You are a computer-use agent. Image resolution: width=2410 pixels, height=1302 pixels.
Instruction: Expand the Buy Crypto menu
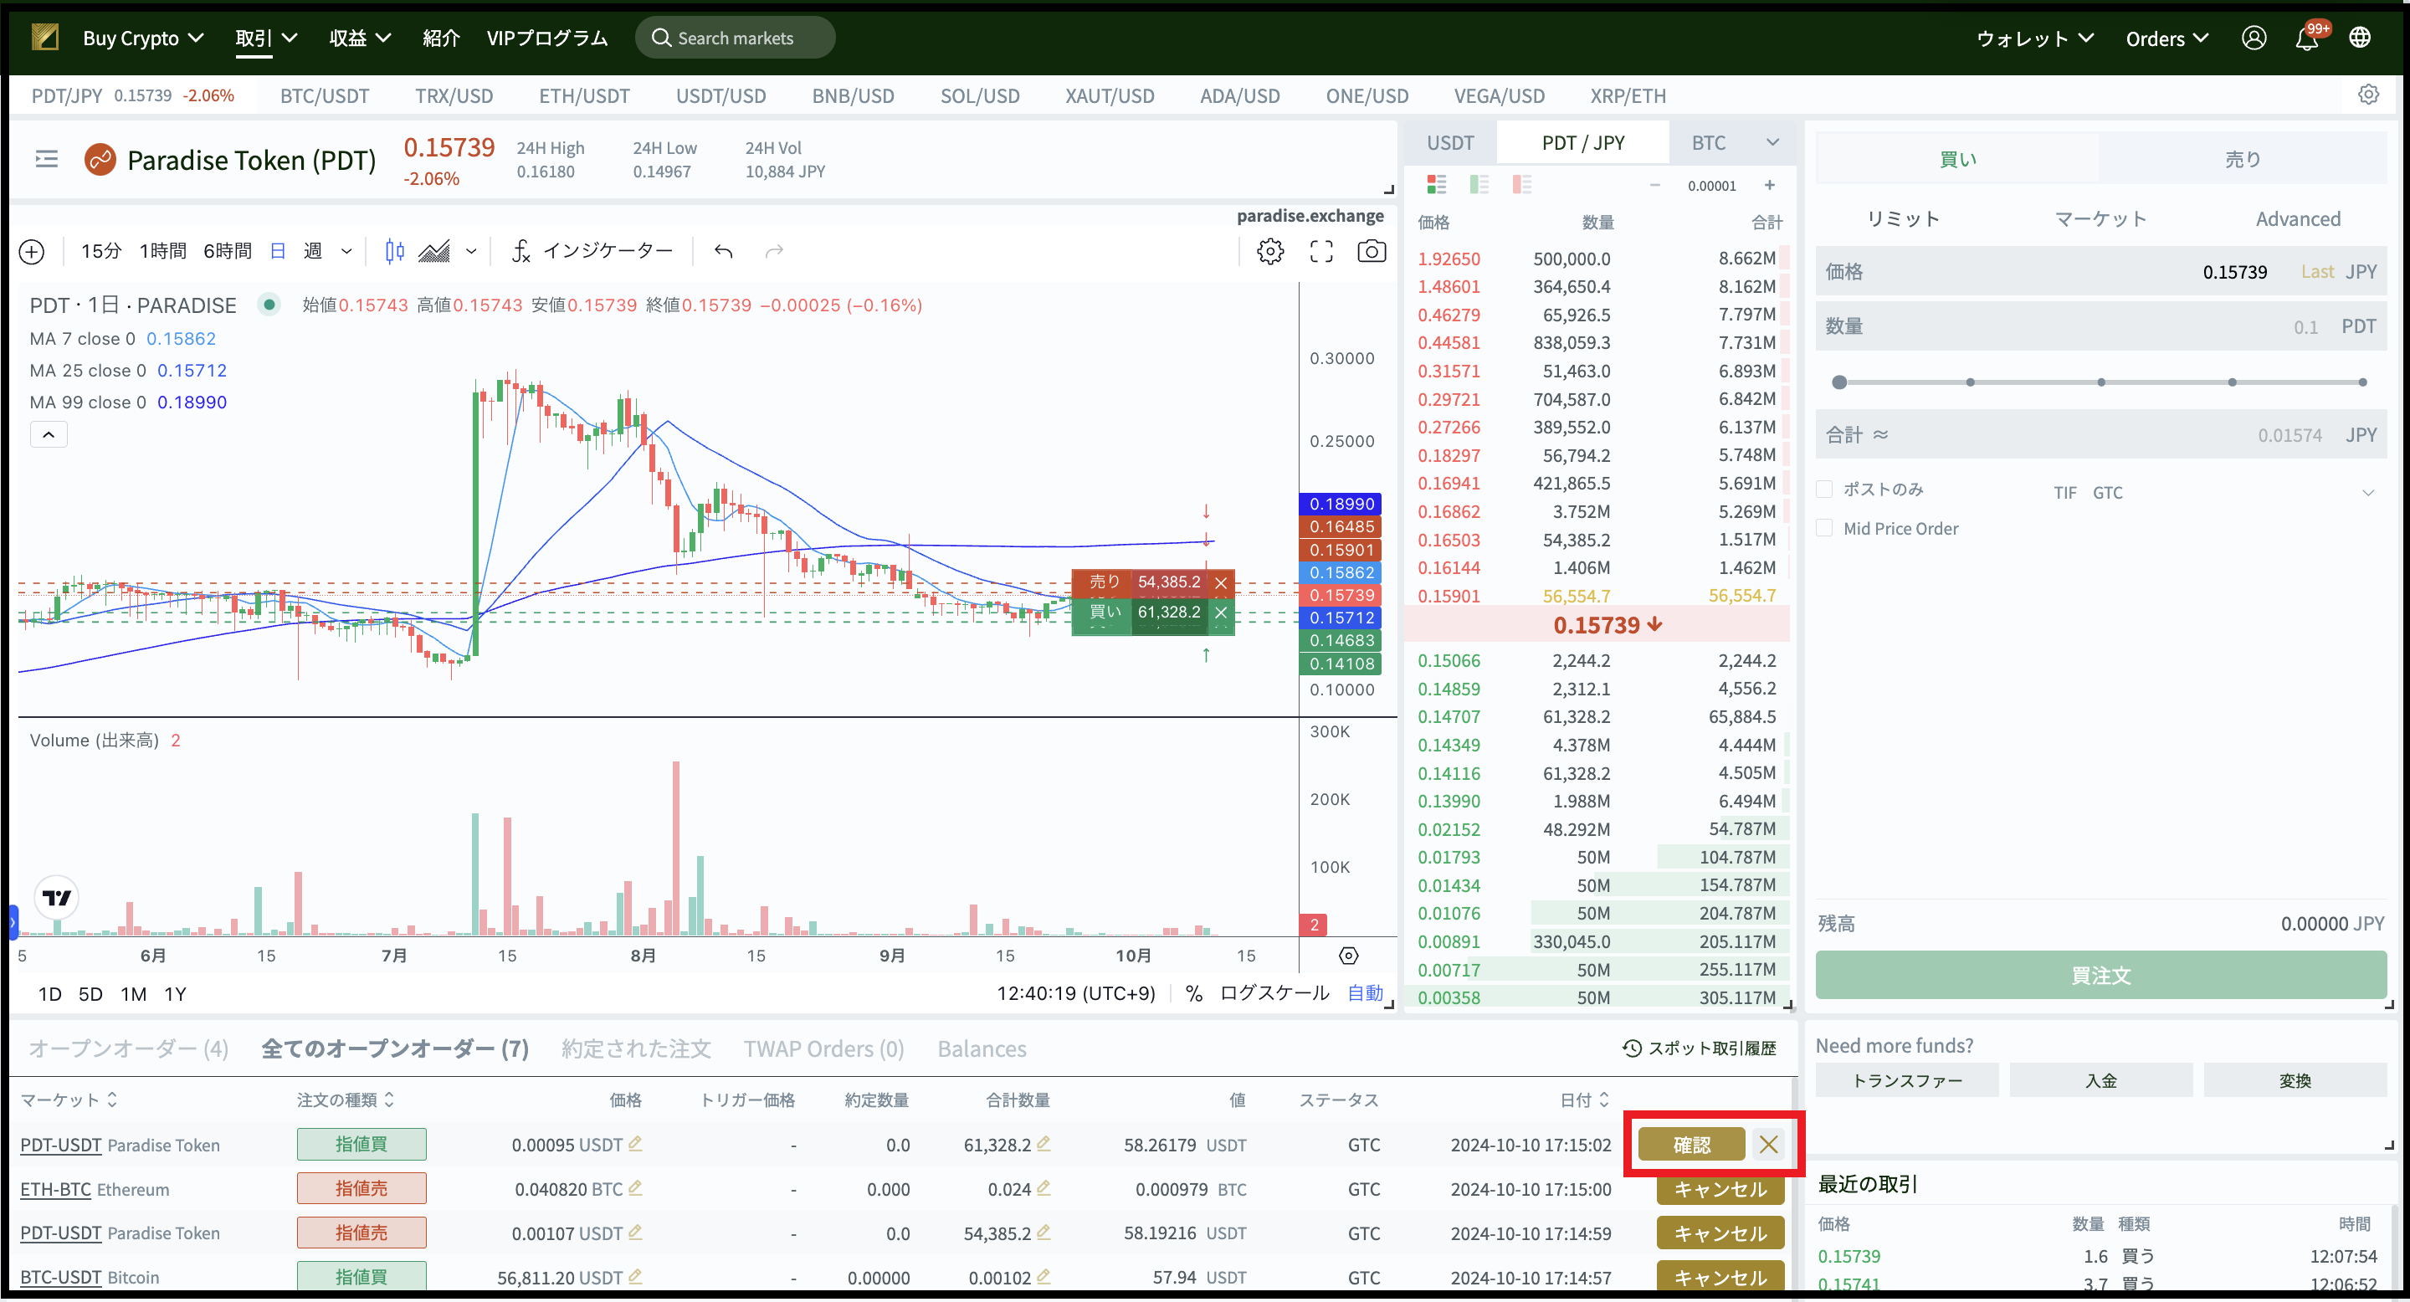(x=143, y=38)
